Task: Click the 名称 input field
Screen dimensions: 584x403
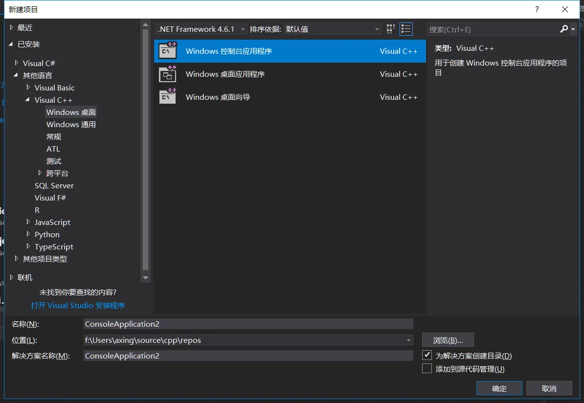Action: coord(248,324)
